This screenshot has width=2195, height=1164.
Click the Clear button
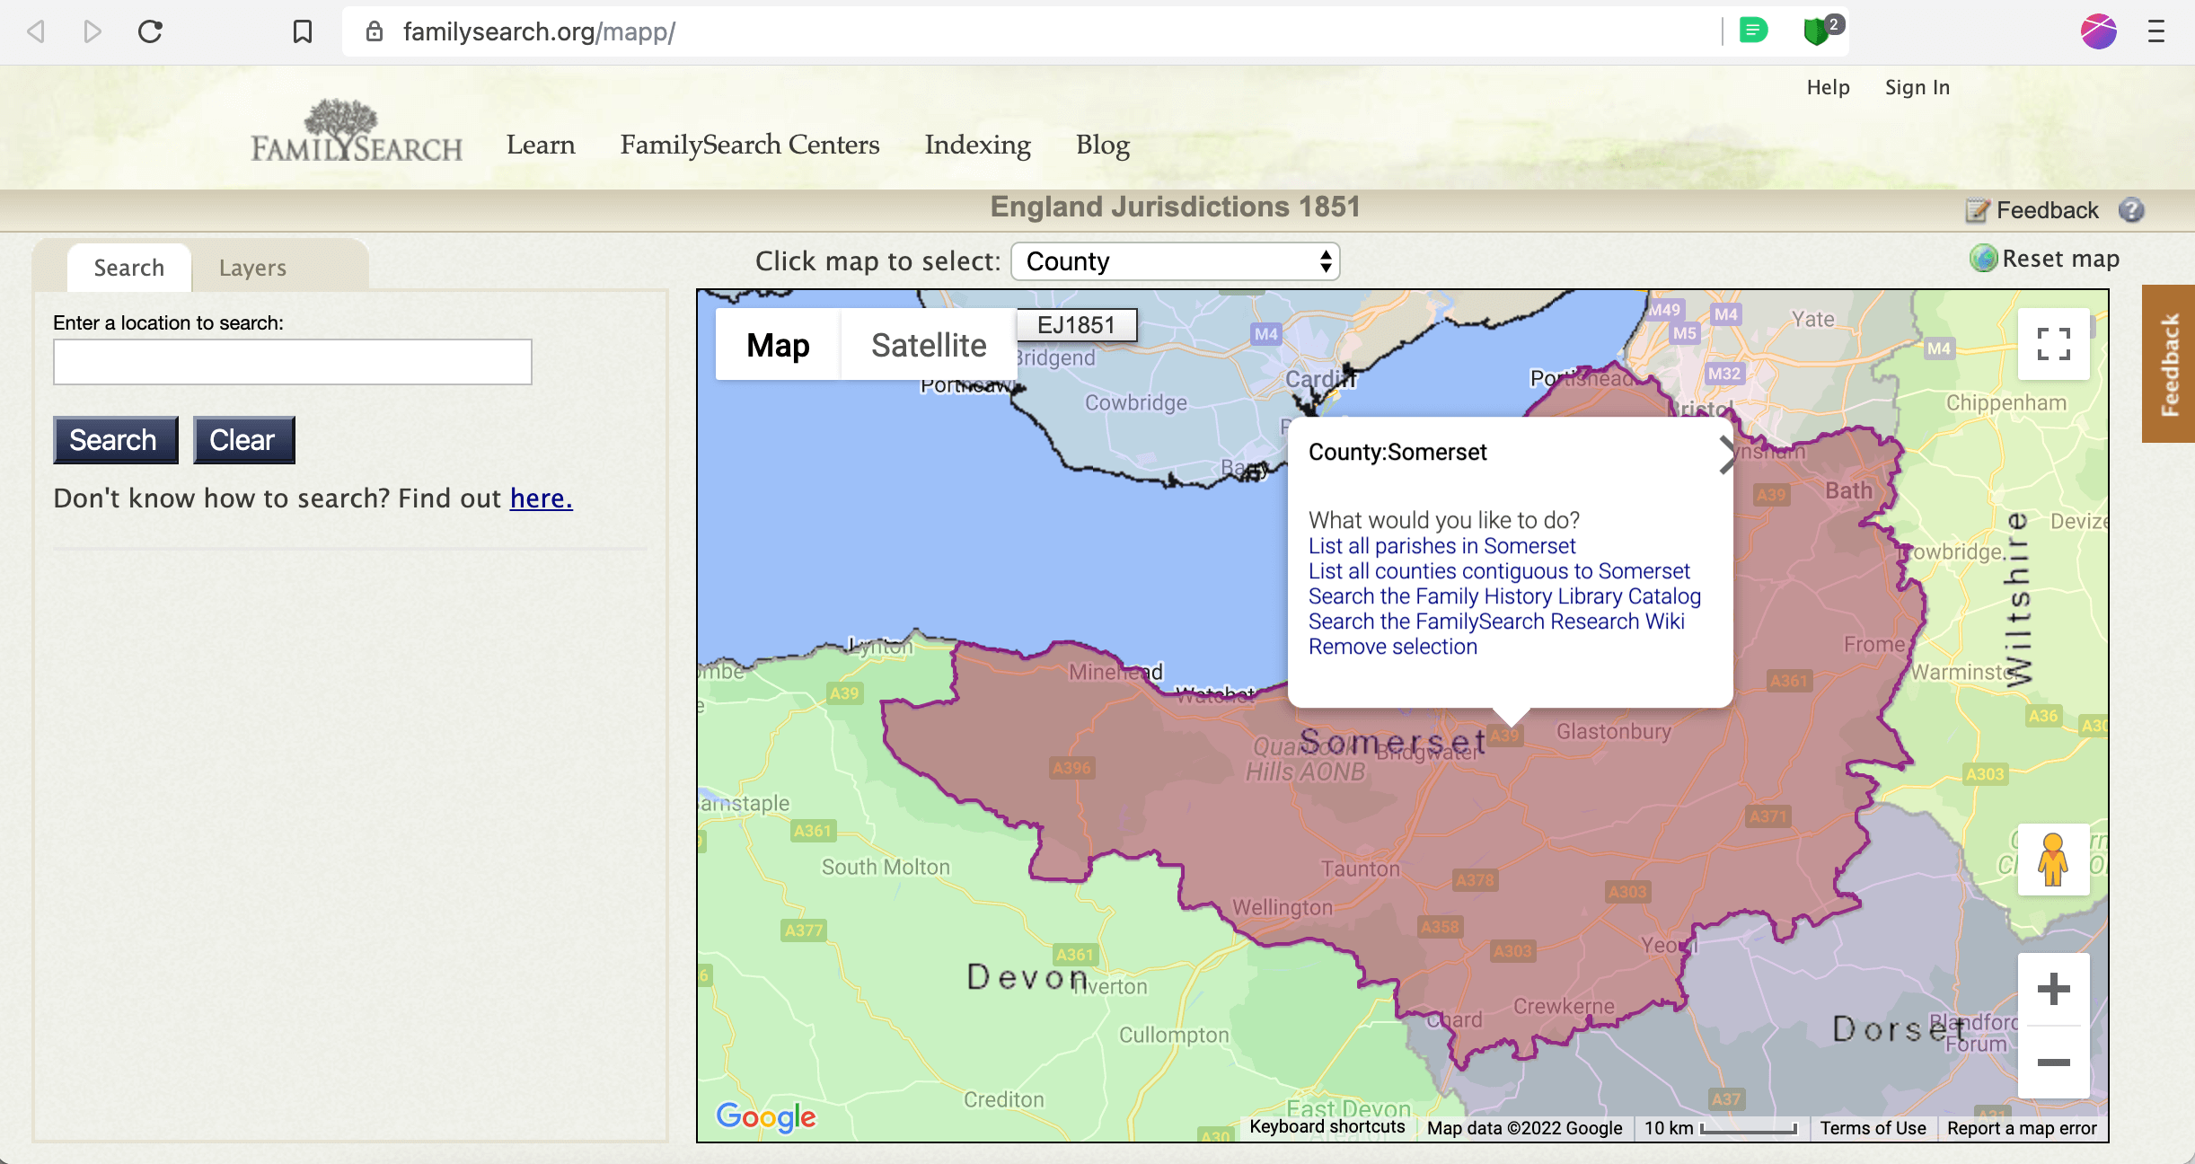243,440
